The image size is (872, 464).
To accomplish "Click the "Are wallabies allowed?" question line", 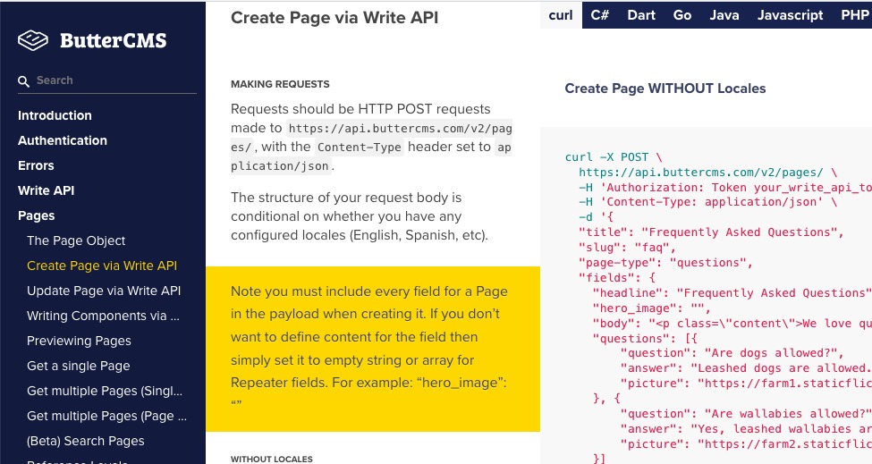I will tap(746, 413).
